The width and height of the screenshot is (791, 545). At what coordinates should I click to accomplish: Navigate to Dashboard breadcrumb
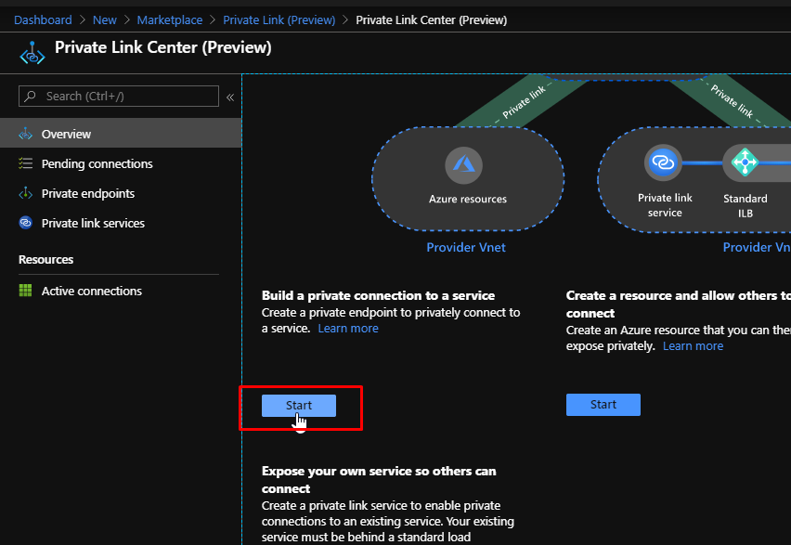coord(43,20)
